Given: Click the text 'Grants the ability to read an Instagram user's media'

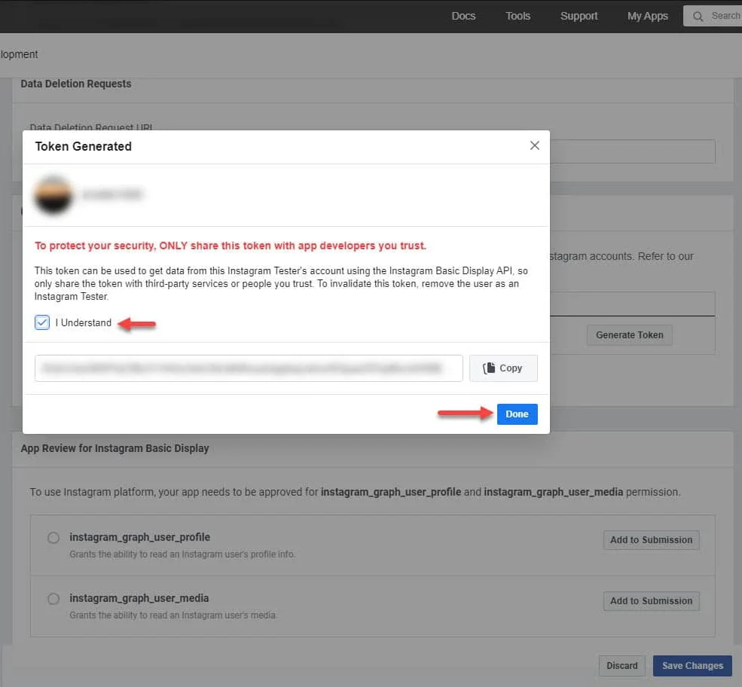Looking at the screenshot, I should [x=173, y=615].
